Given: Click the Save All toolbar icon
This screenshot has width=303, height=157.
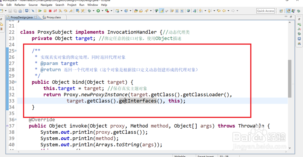Looking at the screenshot, I should click(x=15, y=11).
